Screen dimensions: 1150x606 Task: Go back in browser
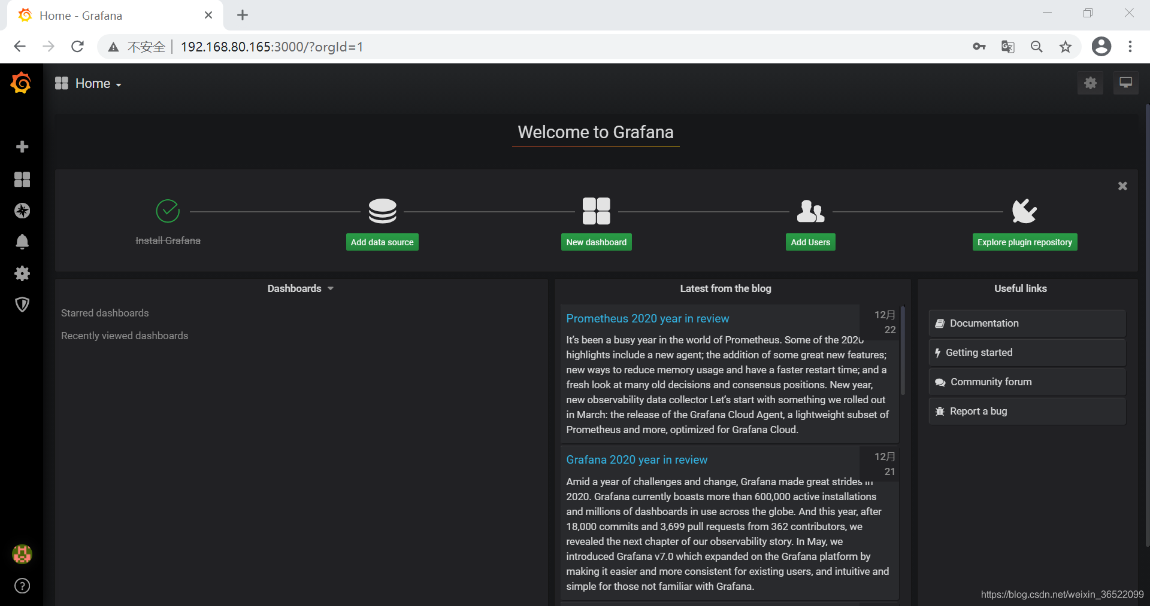(20, 47)
